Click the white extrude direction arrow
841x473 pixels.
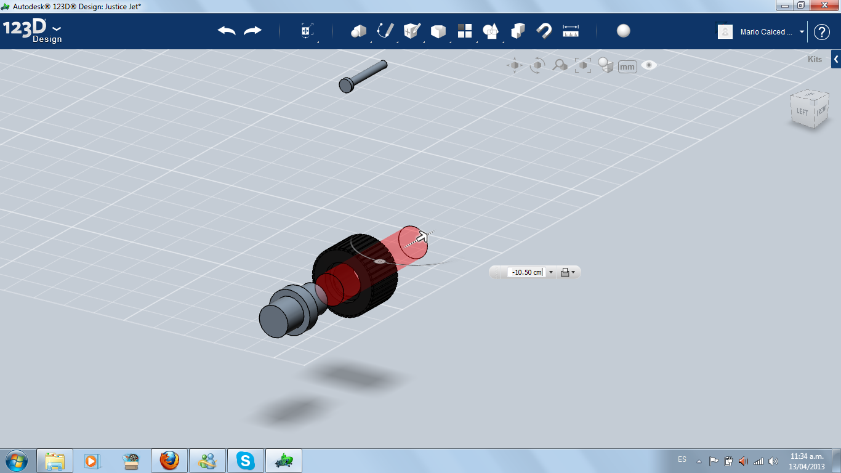point(422,237)
